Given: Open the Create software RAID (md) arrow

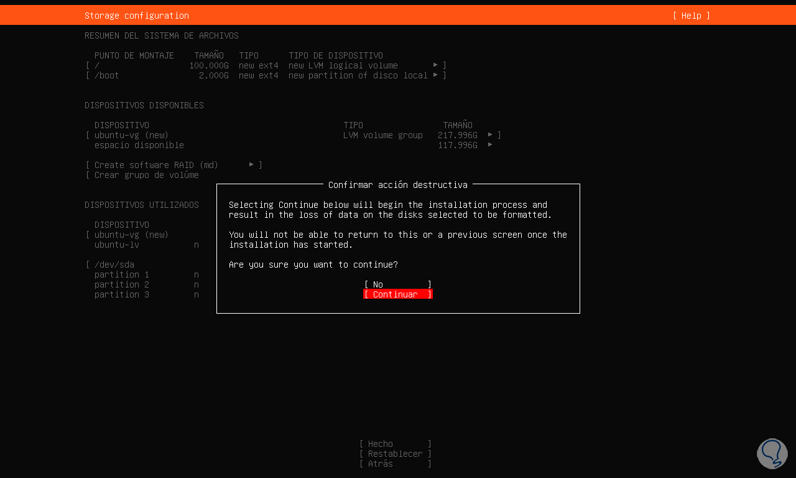Looking at the screenshot, I should [x=252, y=164].
